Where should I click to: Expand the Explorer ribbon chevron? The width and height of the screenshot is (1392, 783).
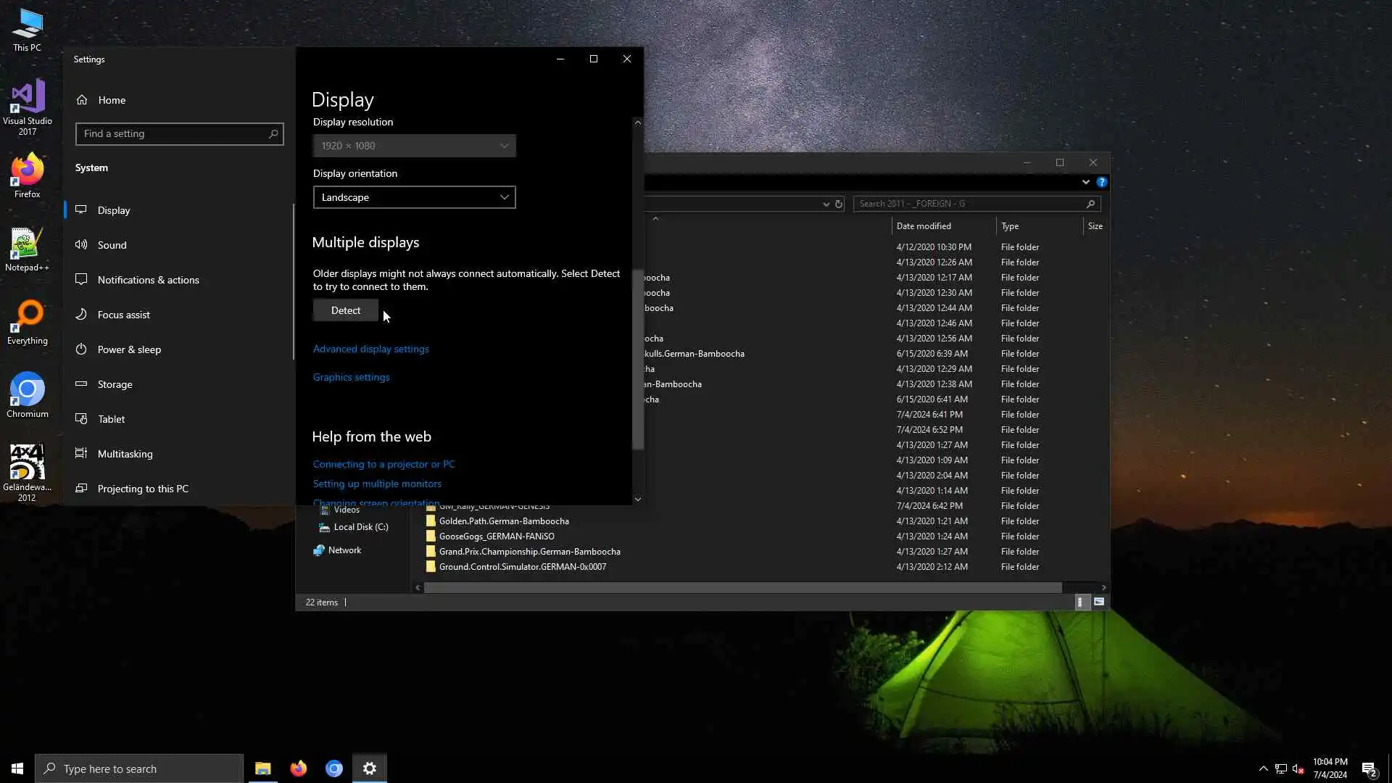1085,182
